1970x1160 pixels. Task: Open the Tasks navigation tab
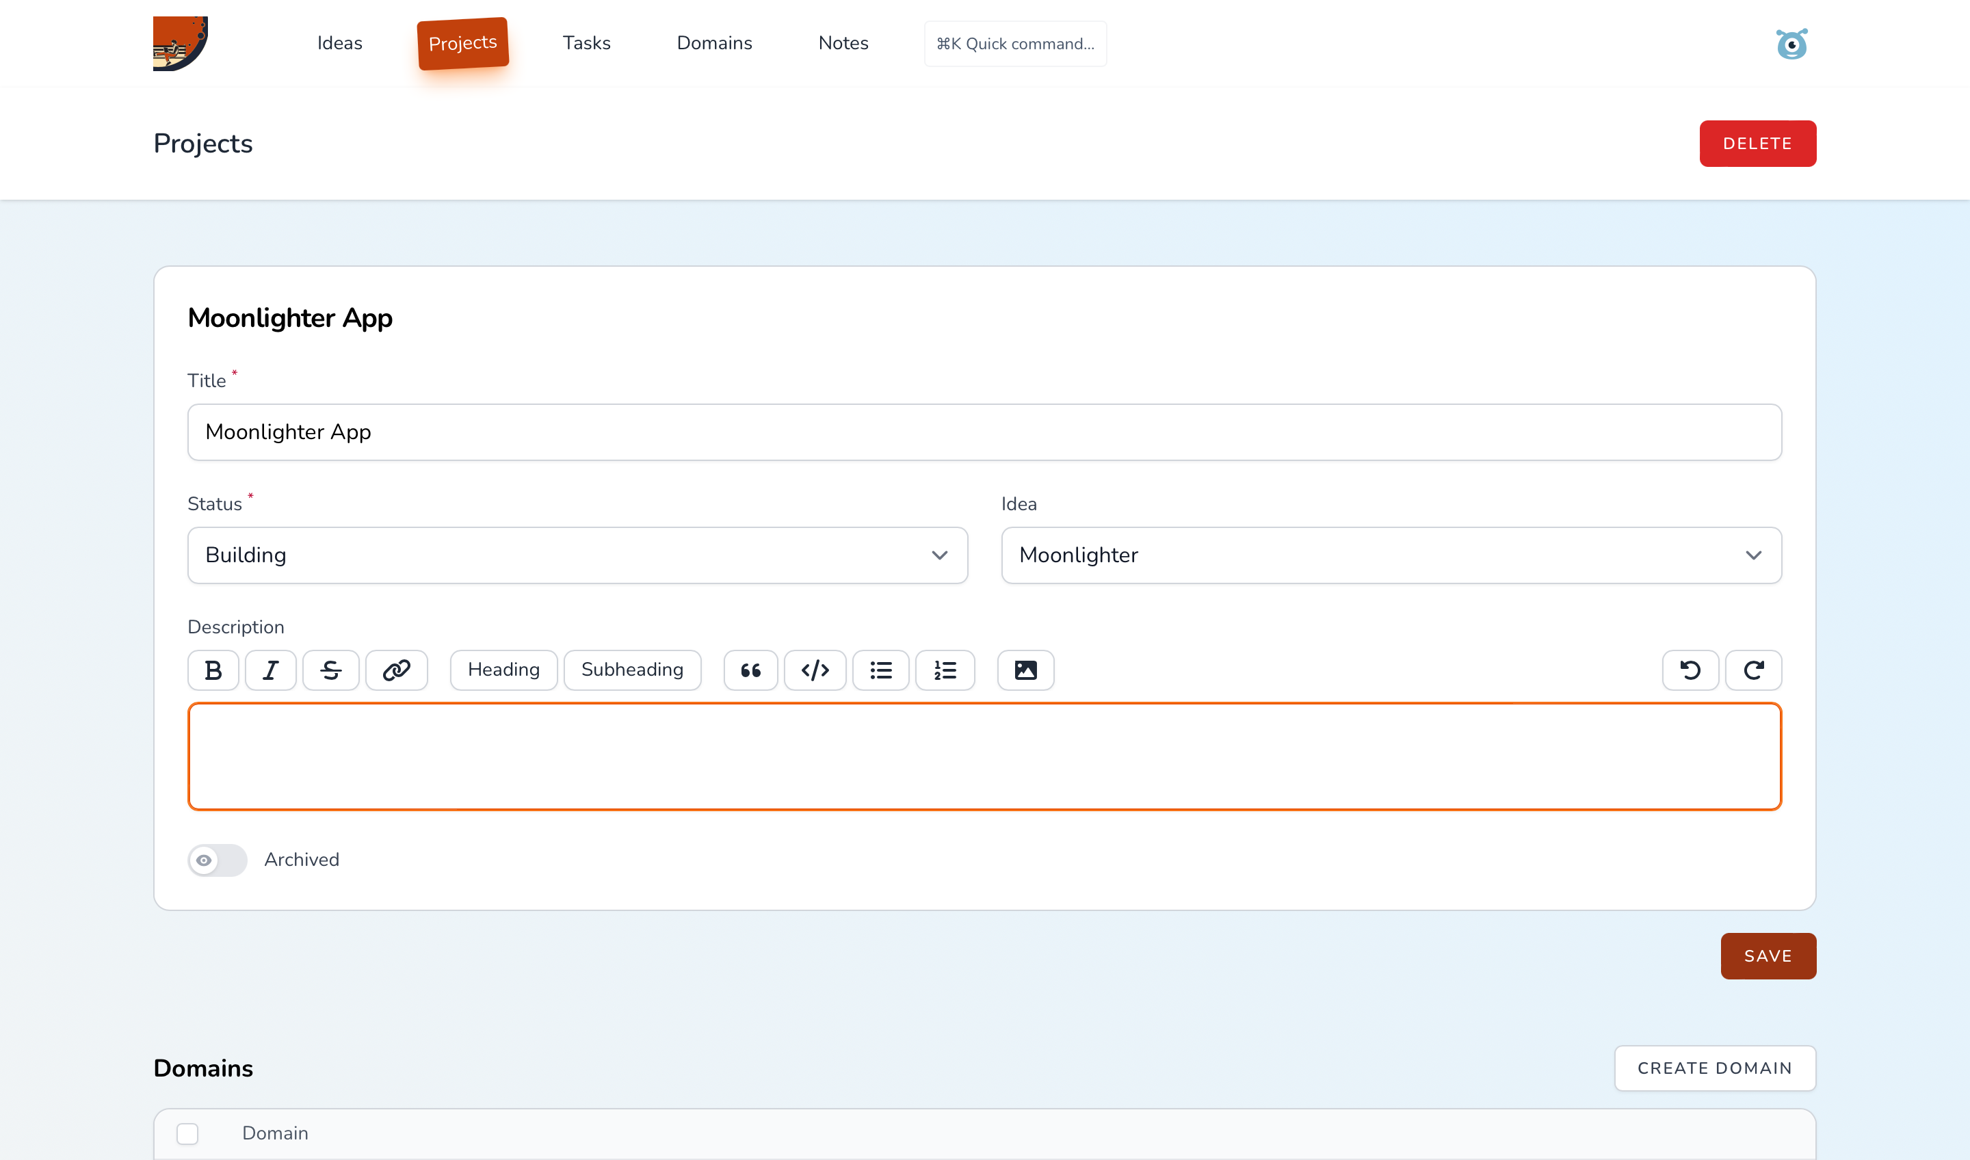click(x=586, y=43)
